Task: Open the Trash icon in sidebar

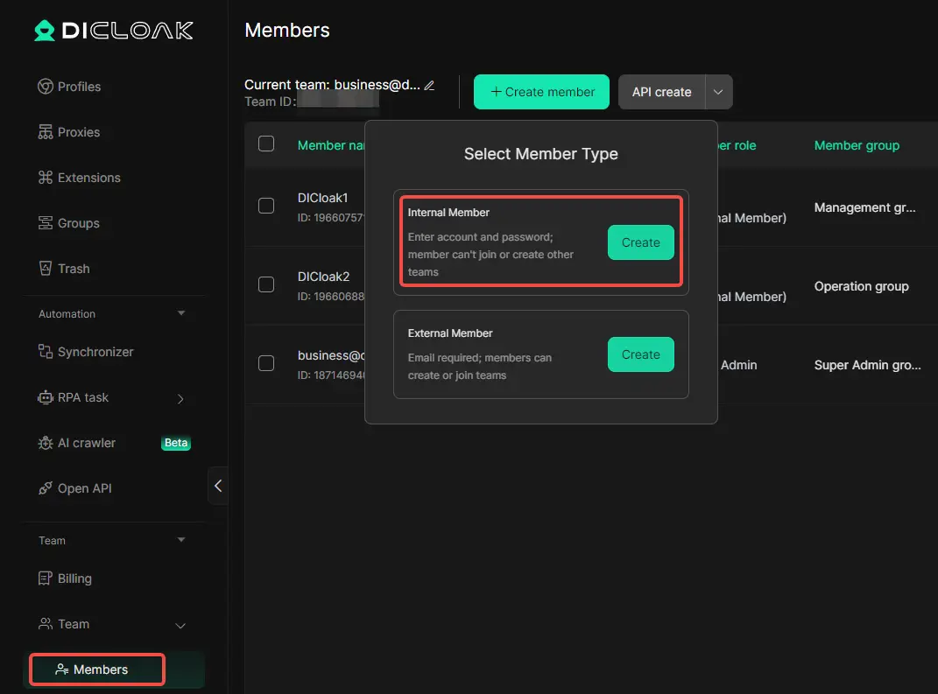Action: pos(46,269)
